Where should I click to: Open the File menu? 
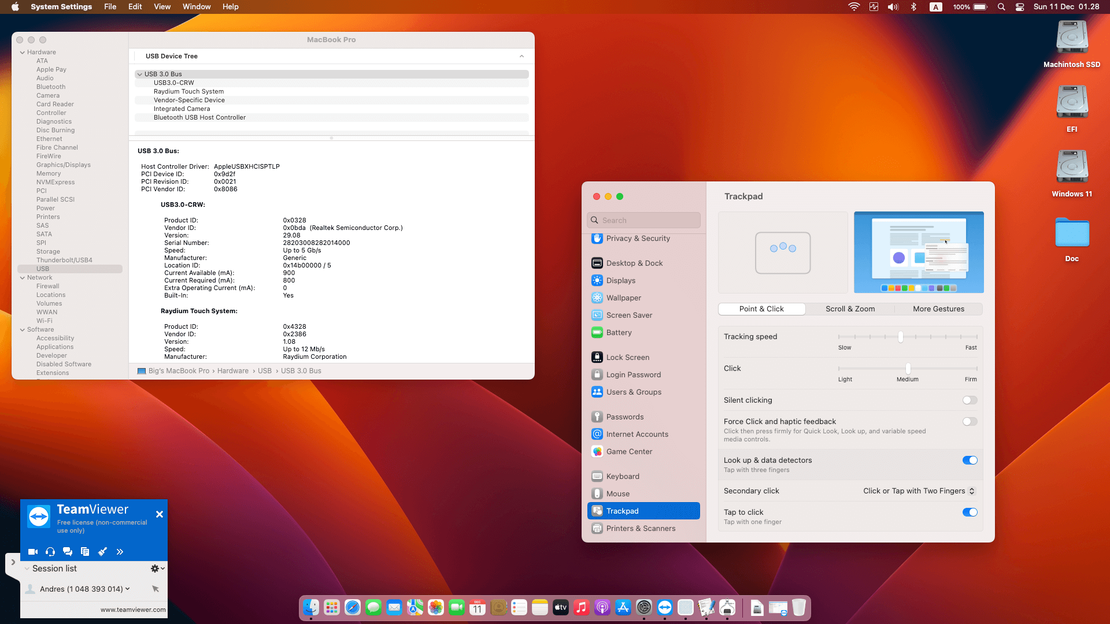110,7
